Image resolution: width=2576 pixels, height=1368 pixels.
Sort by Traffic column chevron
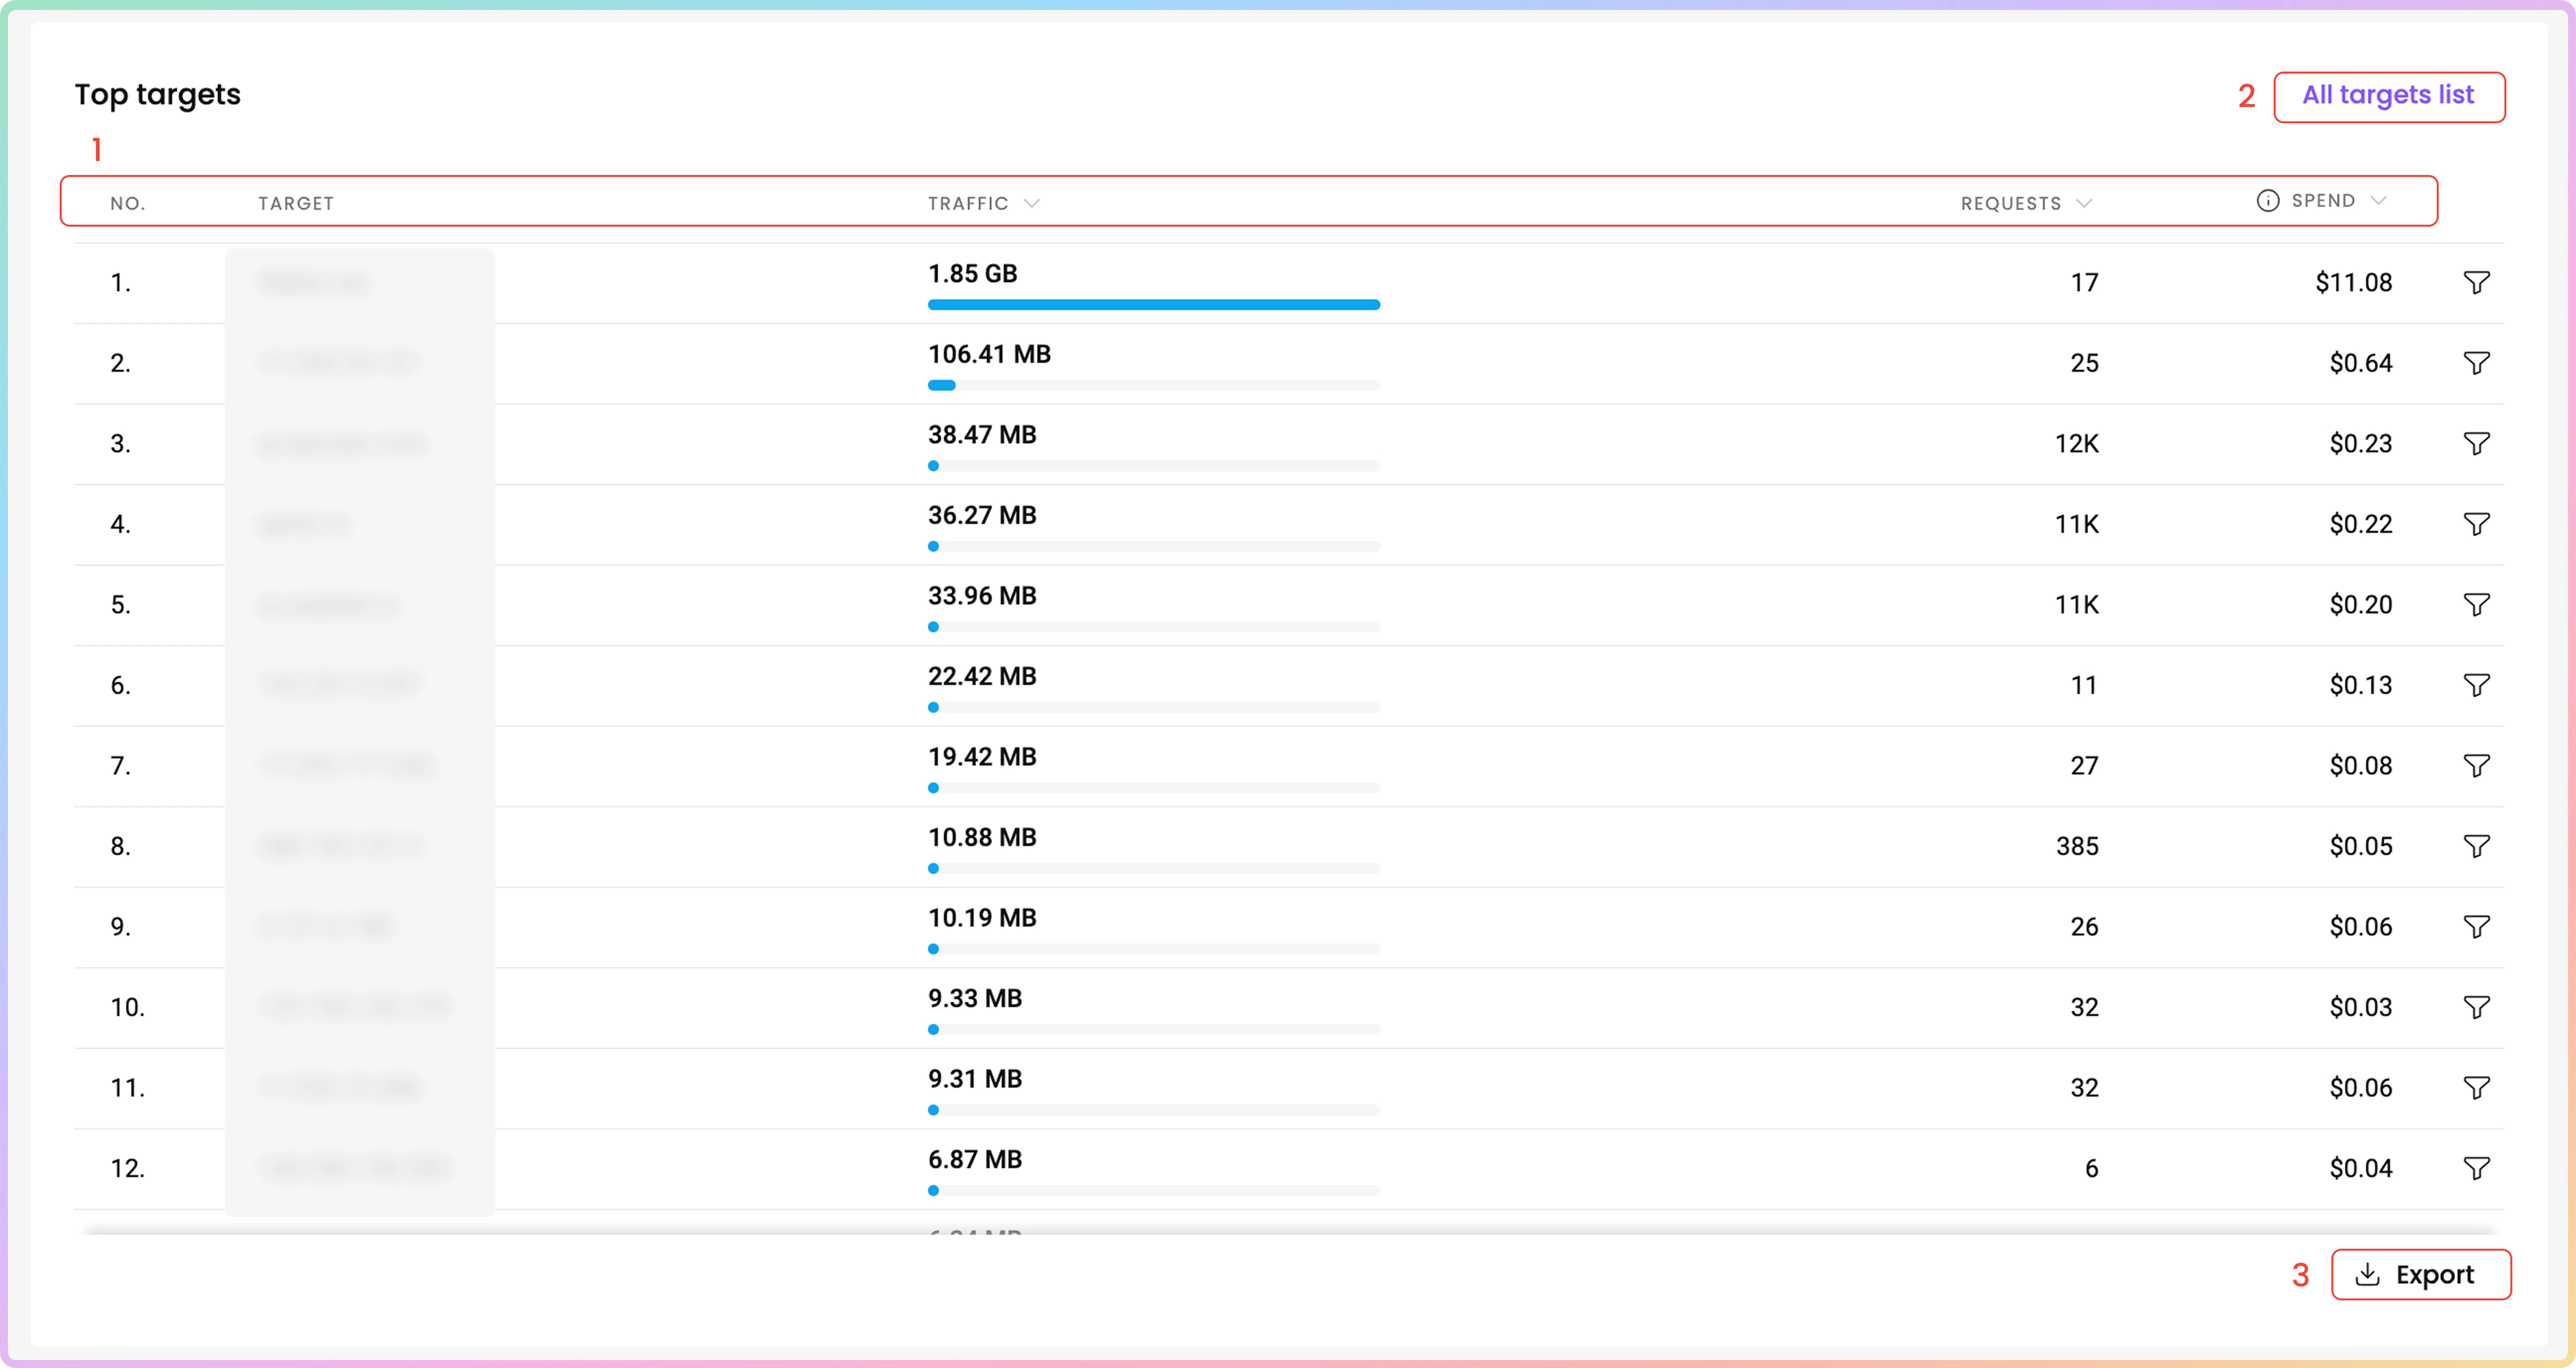1032,203
